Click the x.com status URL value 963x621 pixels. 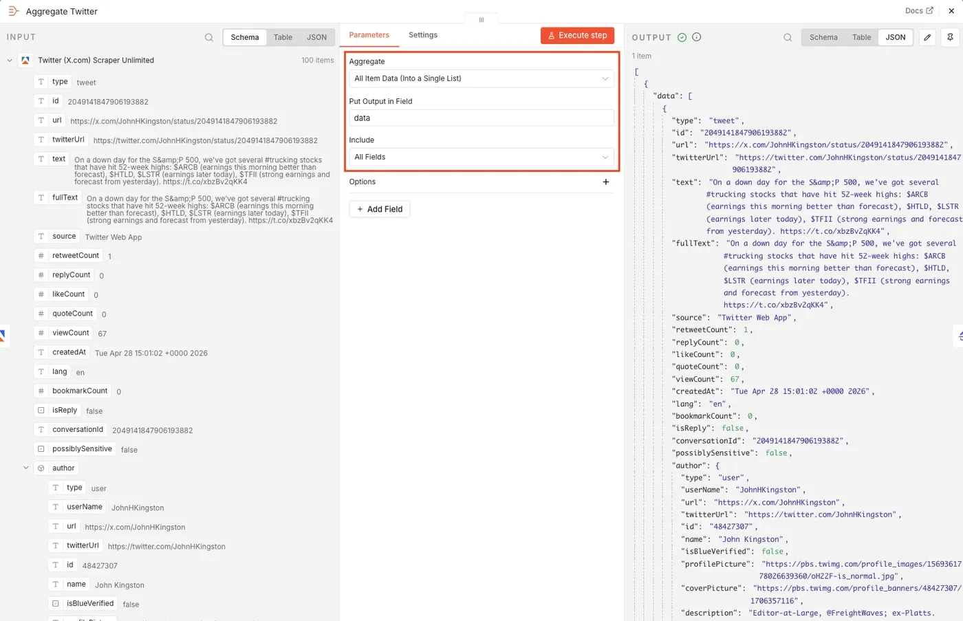click(174, 121)
